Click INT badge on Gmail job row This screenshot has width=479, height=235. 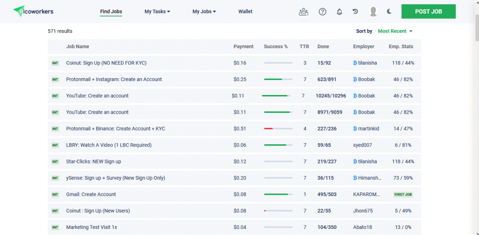pyautogui.click(x=55, y=194)
